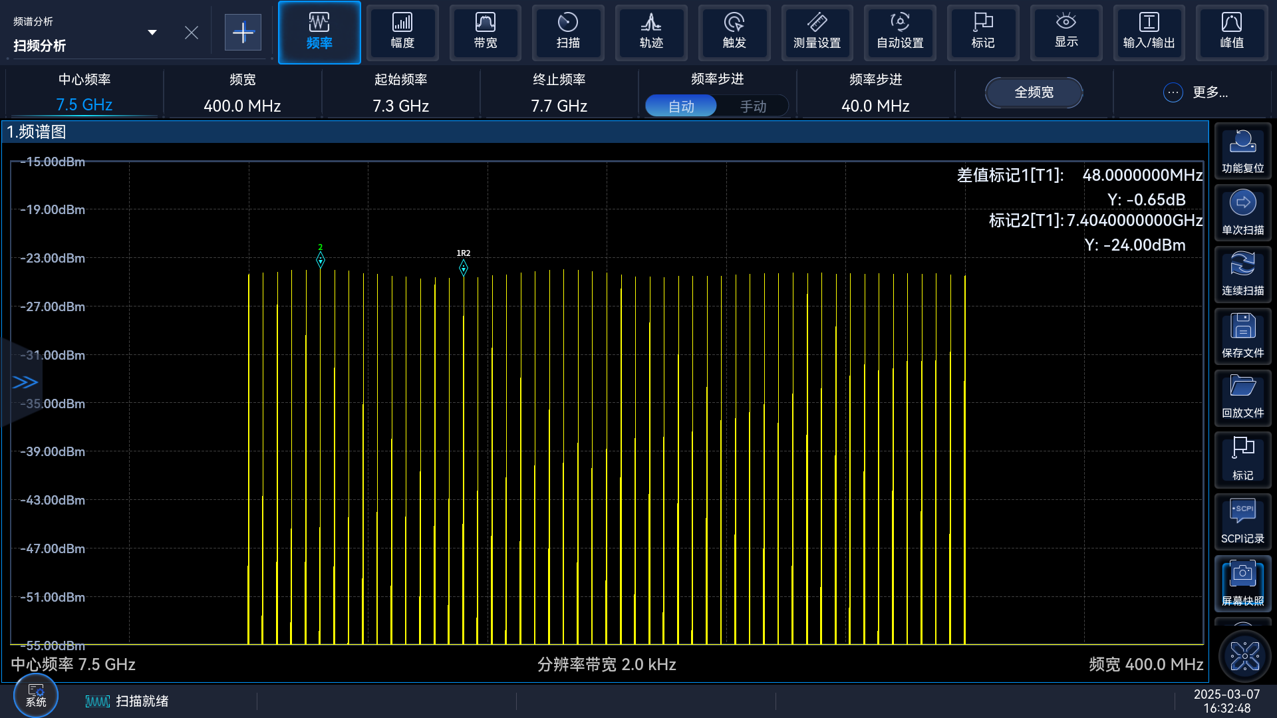Open SCPI记录 recording panel

coord(1242,522)
